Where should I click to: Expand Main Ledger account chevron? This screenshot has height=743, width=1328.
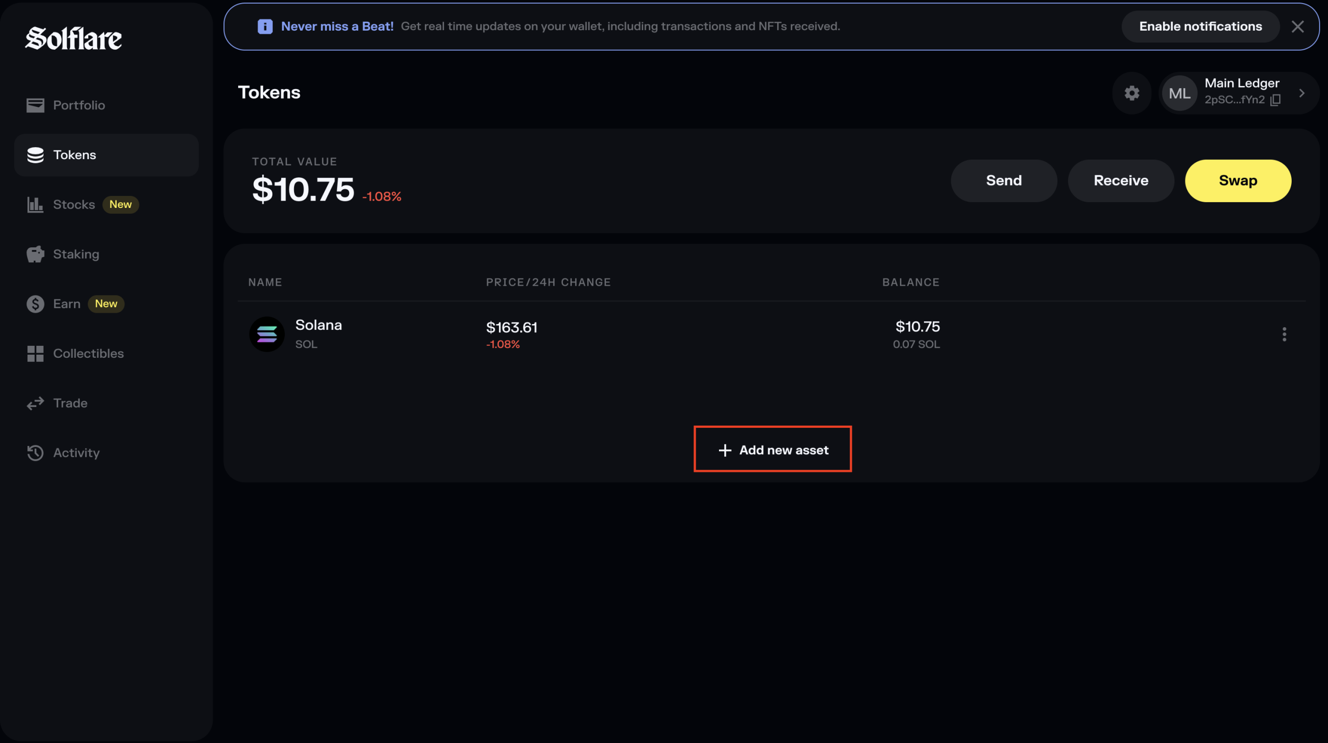(1302, 93)
